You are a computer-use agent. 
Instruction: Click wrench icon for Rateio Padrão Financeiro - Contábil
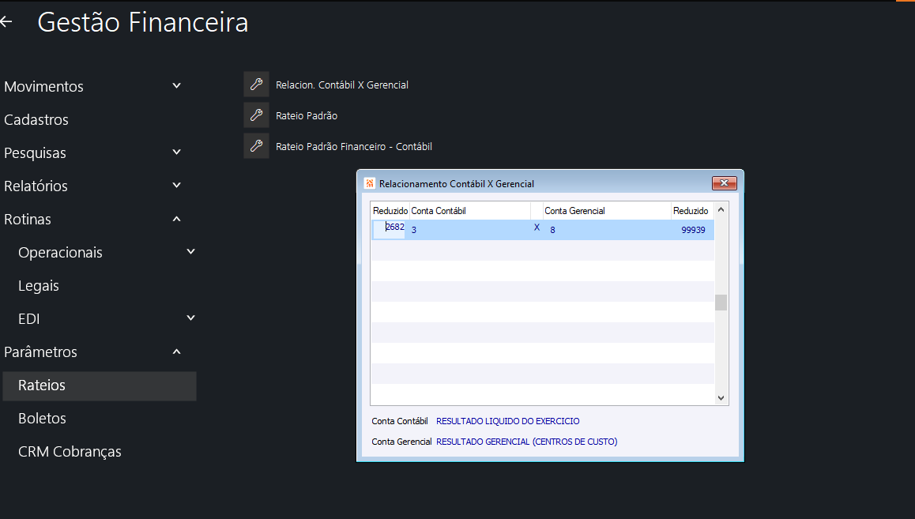[256, 146]
